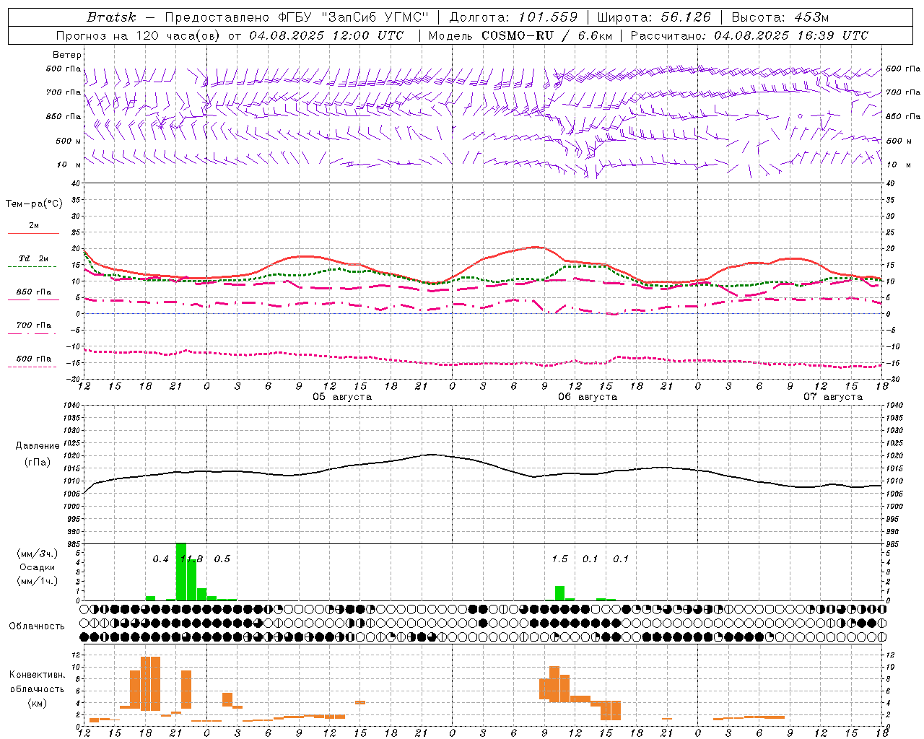
Task: Click "Прогноз на 120 часа(ов)" forecast text
Action: coord(137,35)
